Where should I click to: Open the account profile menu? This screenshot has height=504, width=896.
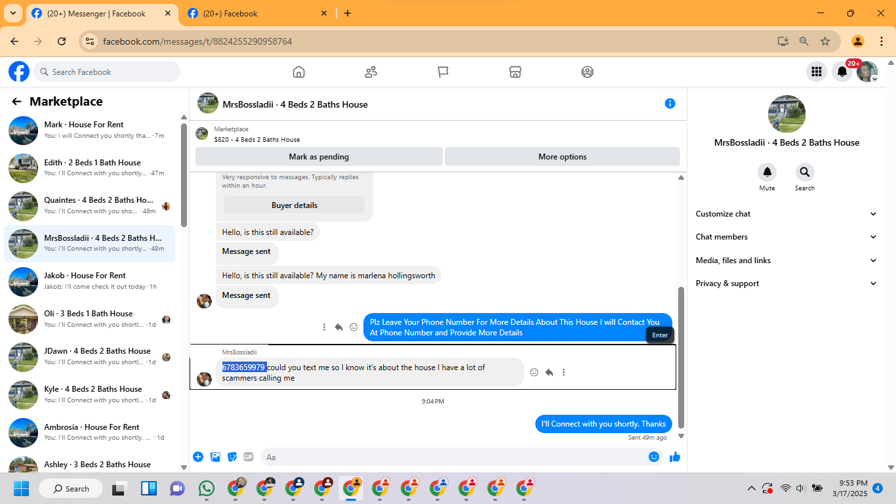[866, 72]
